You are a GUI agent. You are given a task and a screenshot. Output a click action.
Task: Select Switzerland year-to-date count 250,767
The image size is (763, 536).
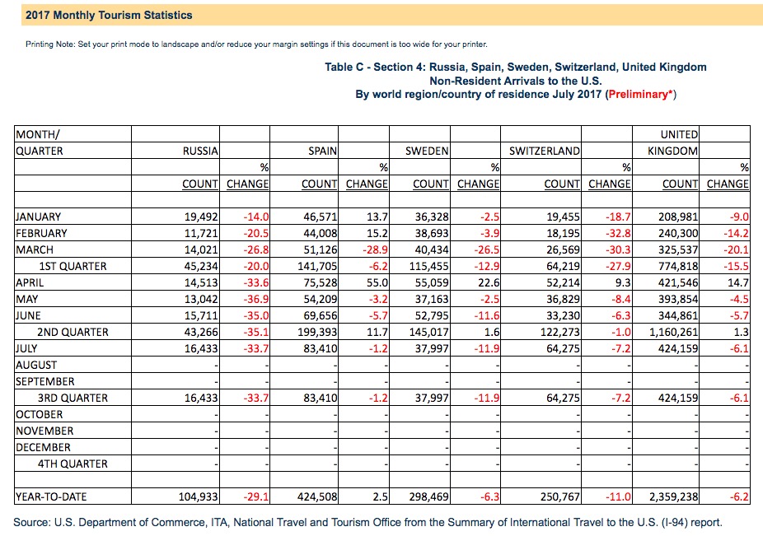(560, 497)
